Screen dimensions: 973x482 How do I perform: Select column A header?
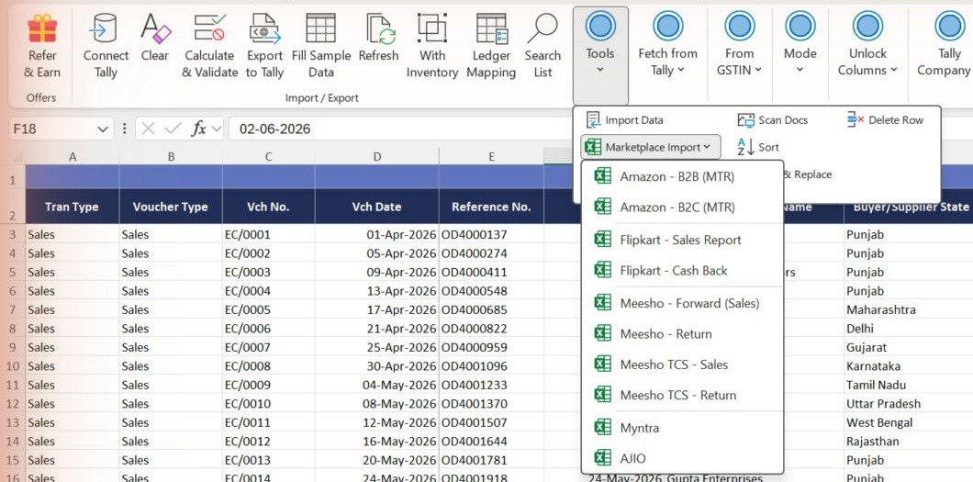point(73,157)
